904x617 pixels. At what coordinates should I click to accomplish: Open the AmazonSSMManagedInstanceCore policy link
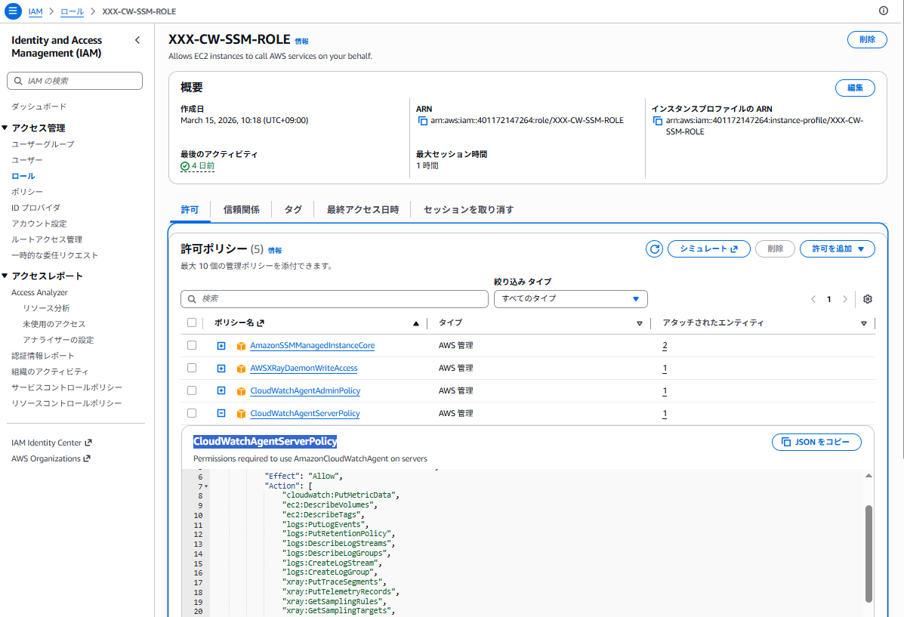pos(313,345)
